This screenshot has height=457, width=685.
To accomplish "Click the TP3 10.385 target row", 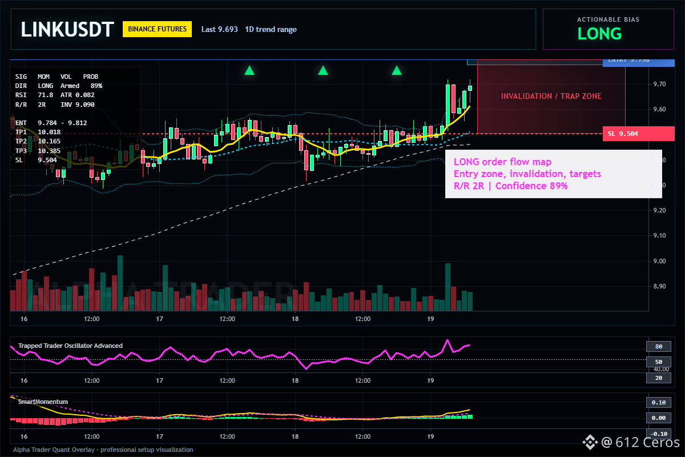I will [38, 151].
